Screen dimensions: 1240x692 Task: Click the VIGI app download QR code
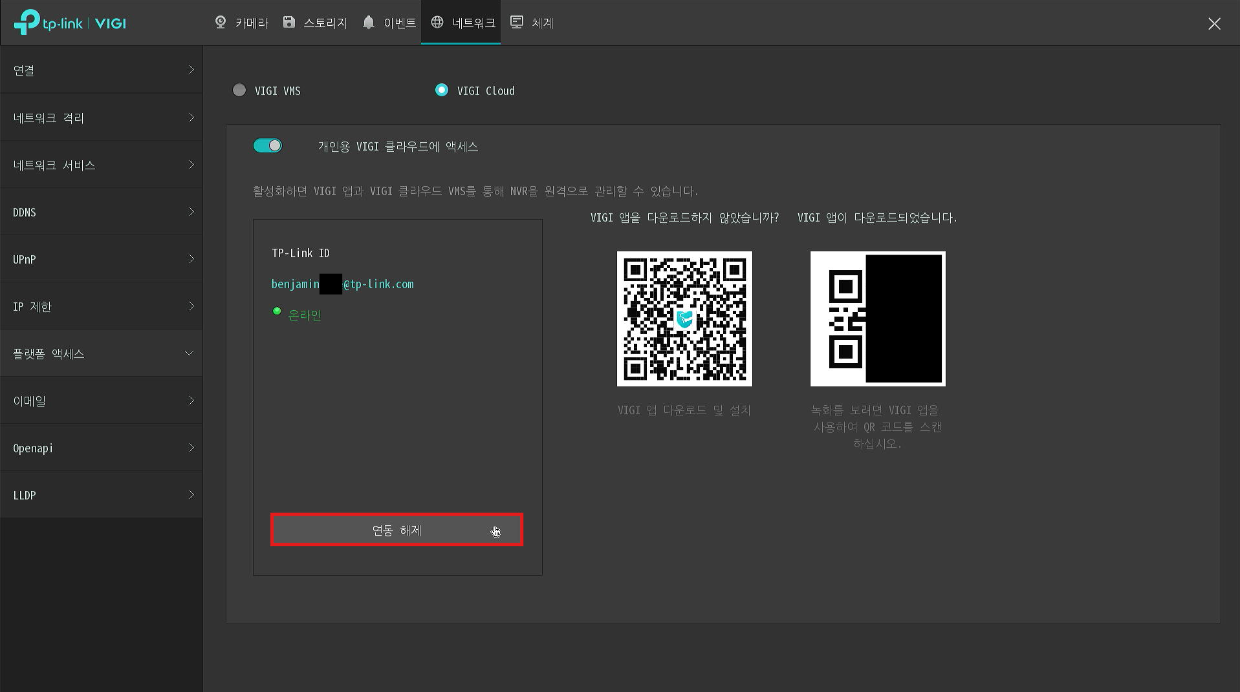click(684, 319)
